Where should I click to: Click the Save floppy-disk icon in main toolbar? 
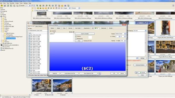5,5
